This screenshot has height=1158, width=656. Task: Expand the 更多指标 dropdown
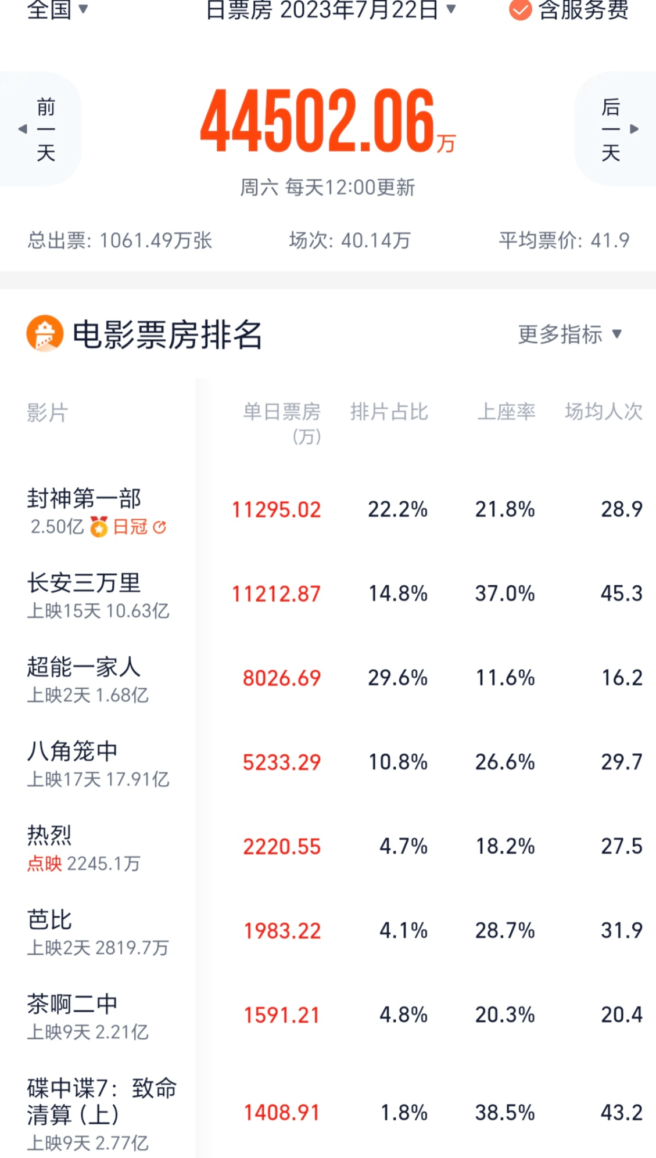pyautogui.click(x=569, y=334)
